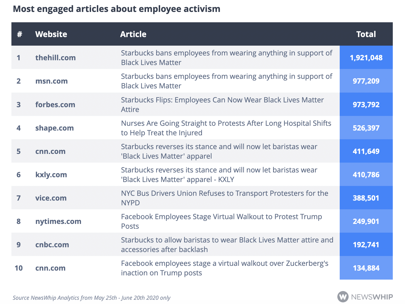Open the Facebook Employees Stage Virtual Walkout article
Viewport: 405px width, 304px height.
tap(221, 221)
